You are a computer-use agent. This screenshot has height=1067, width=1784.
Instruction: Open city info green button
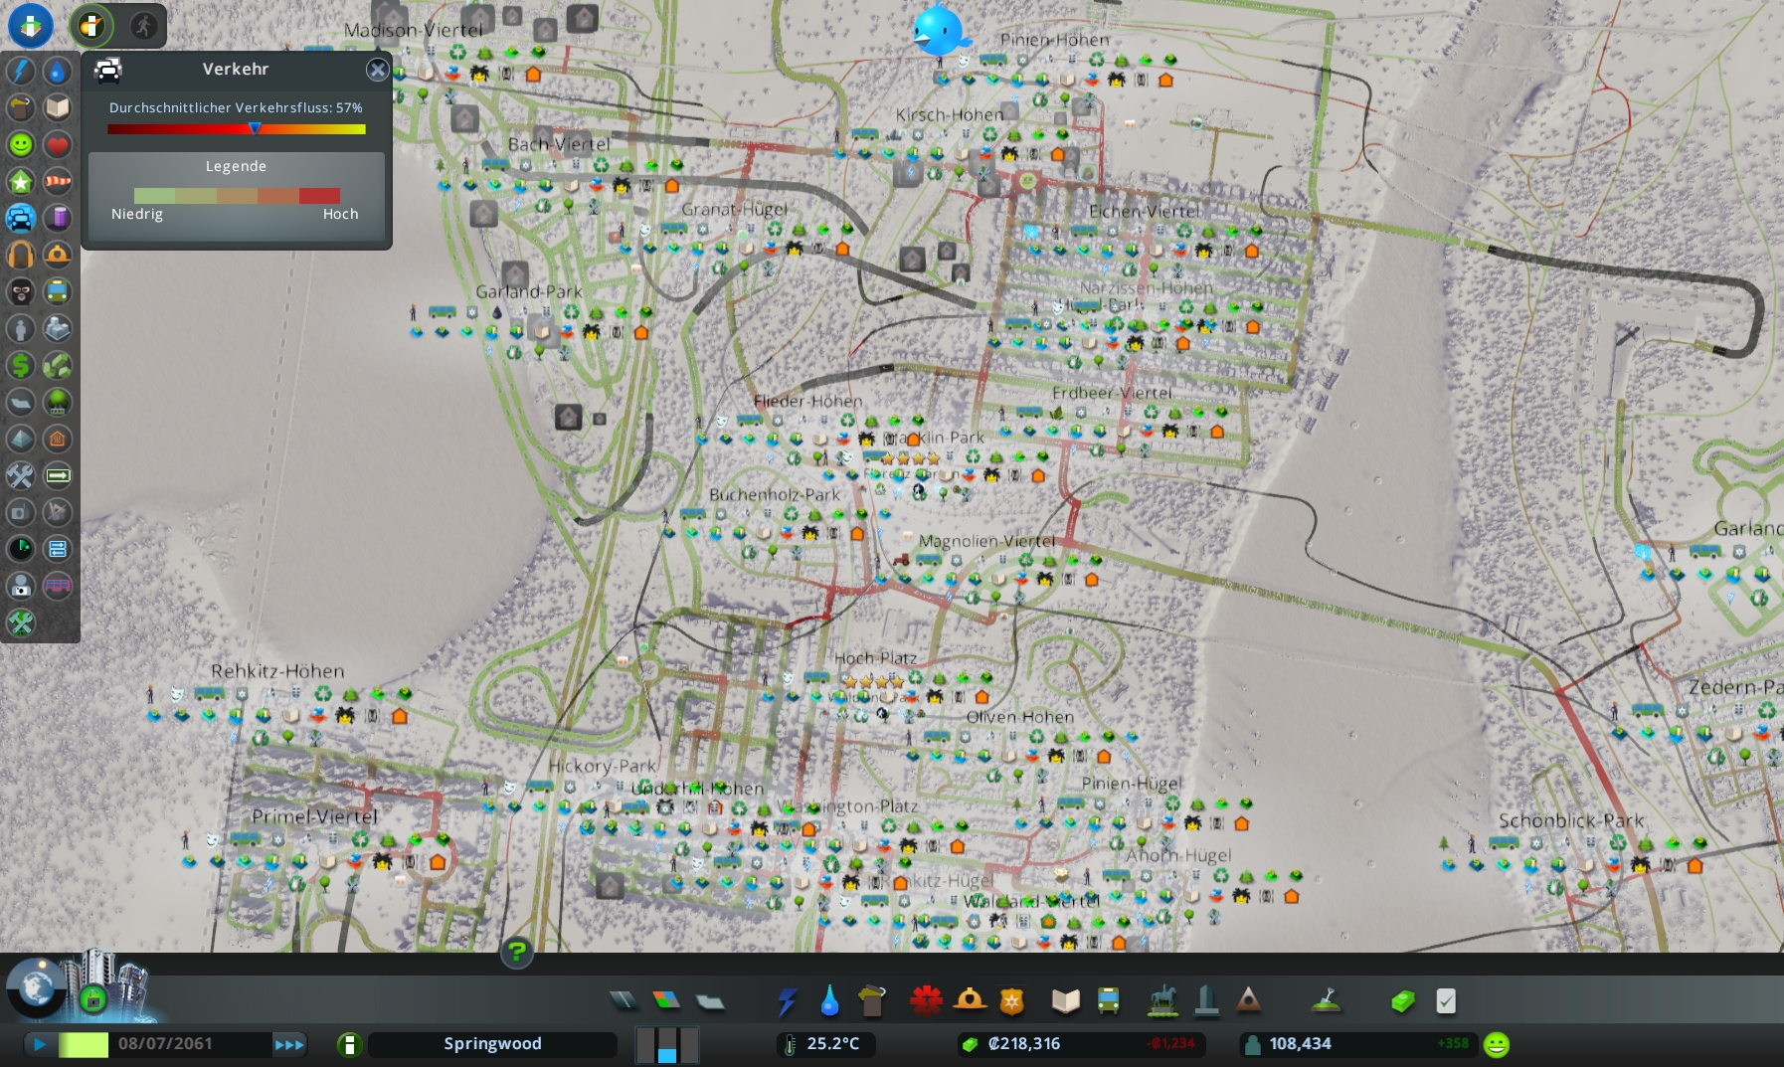point(349,1044)
